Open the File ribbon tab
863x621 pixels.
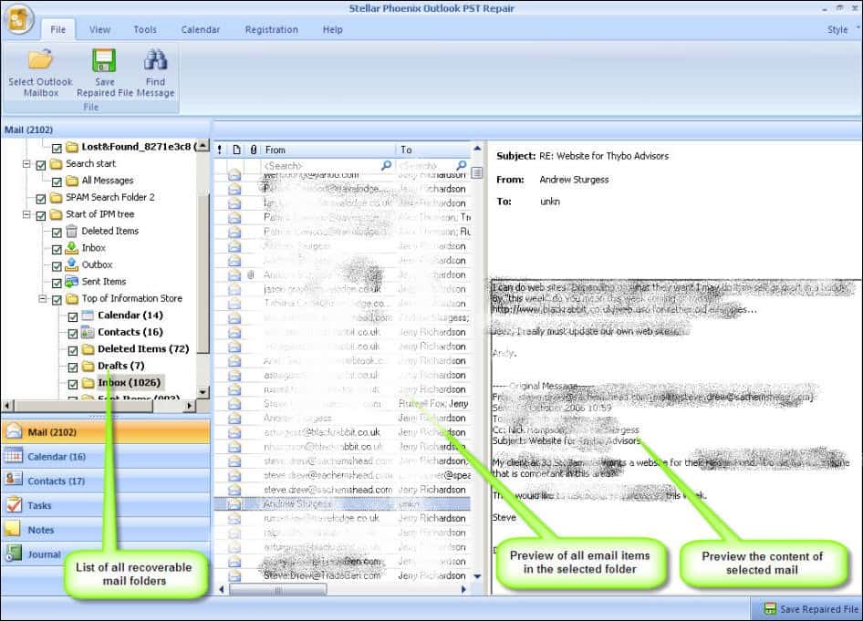57,30
